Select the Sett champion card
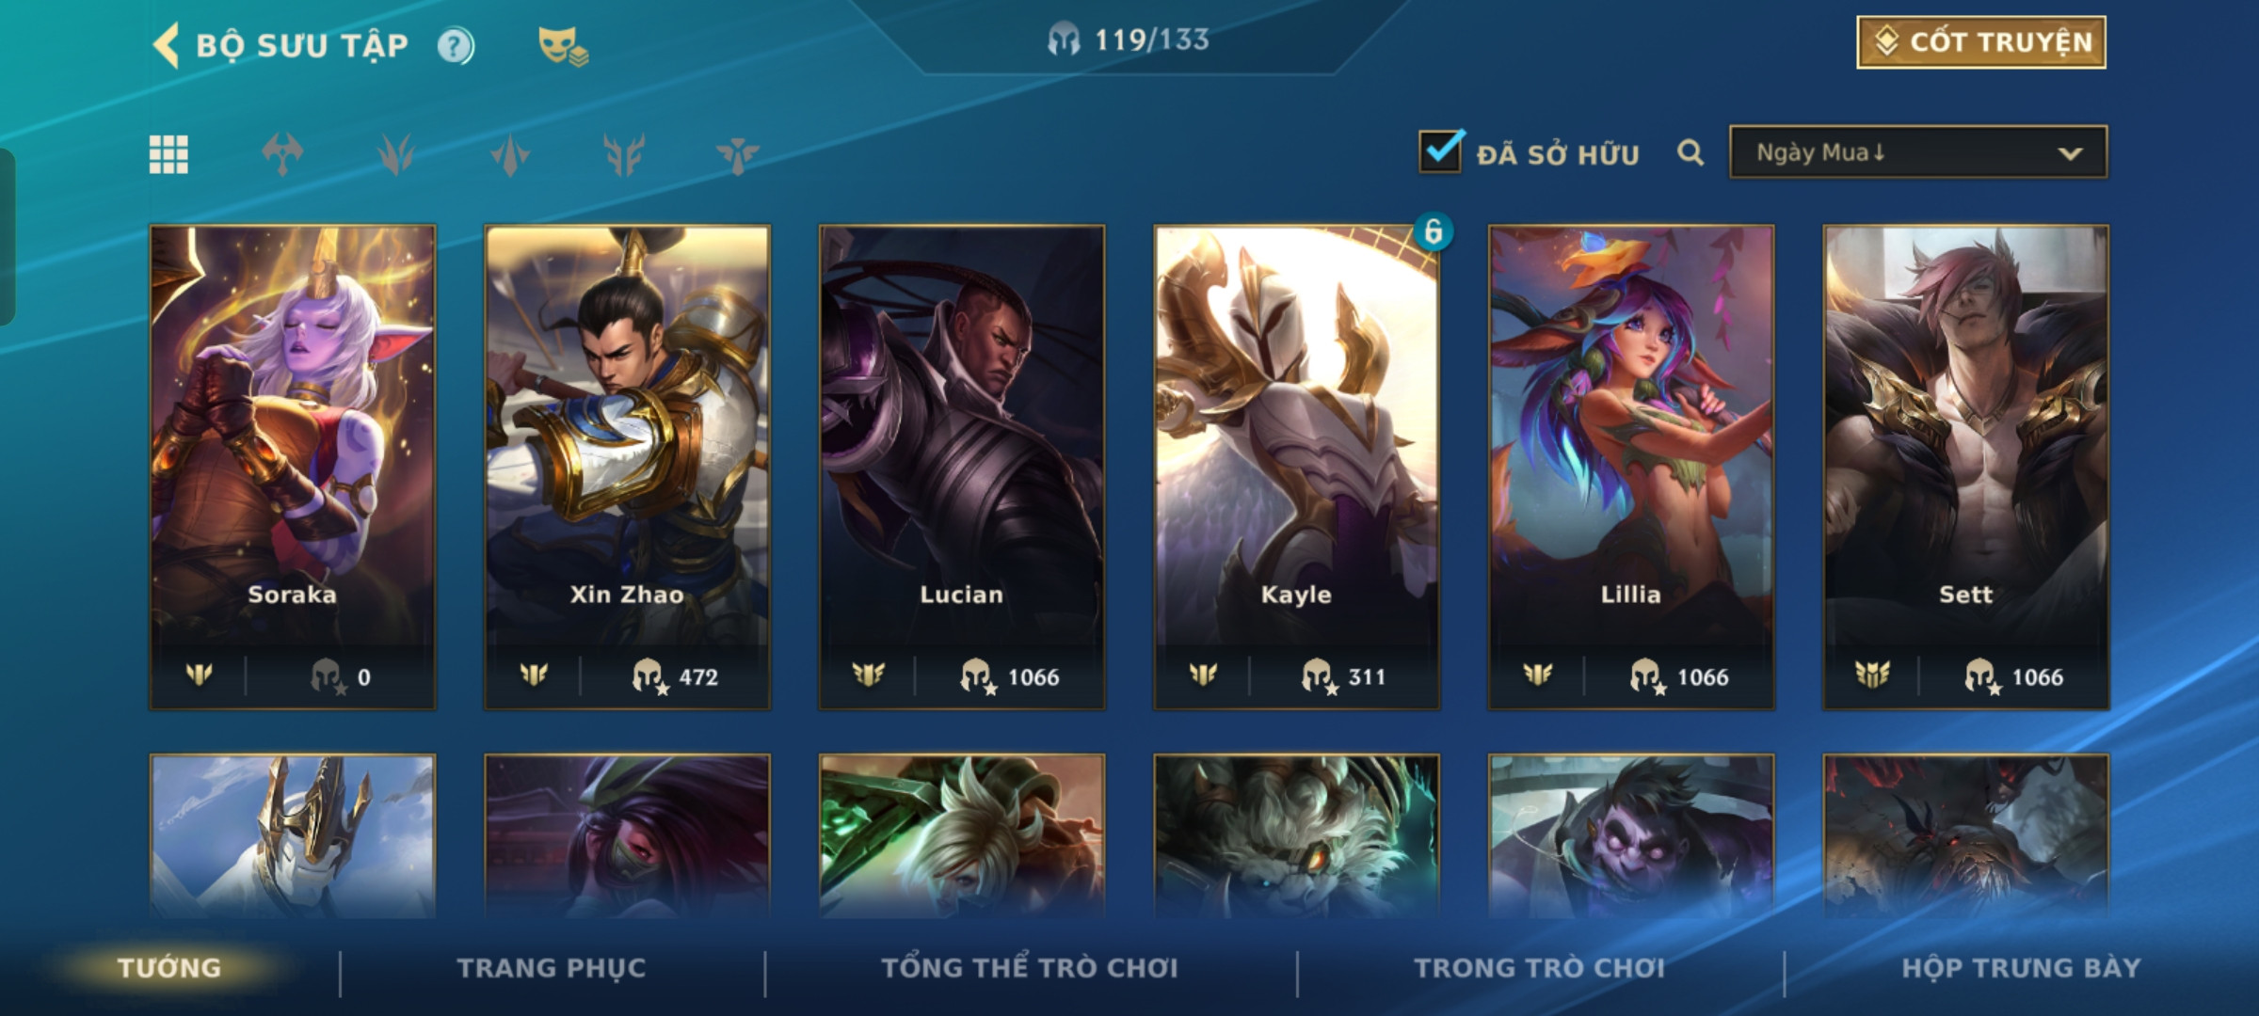The width and height of the screenshot is (2259, 1016). 1965,467
